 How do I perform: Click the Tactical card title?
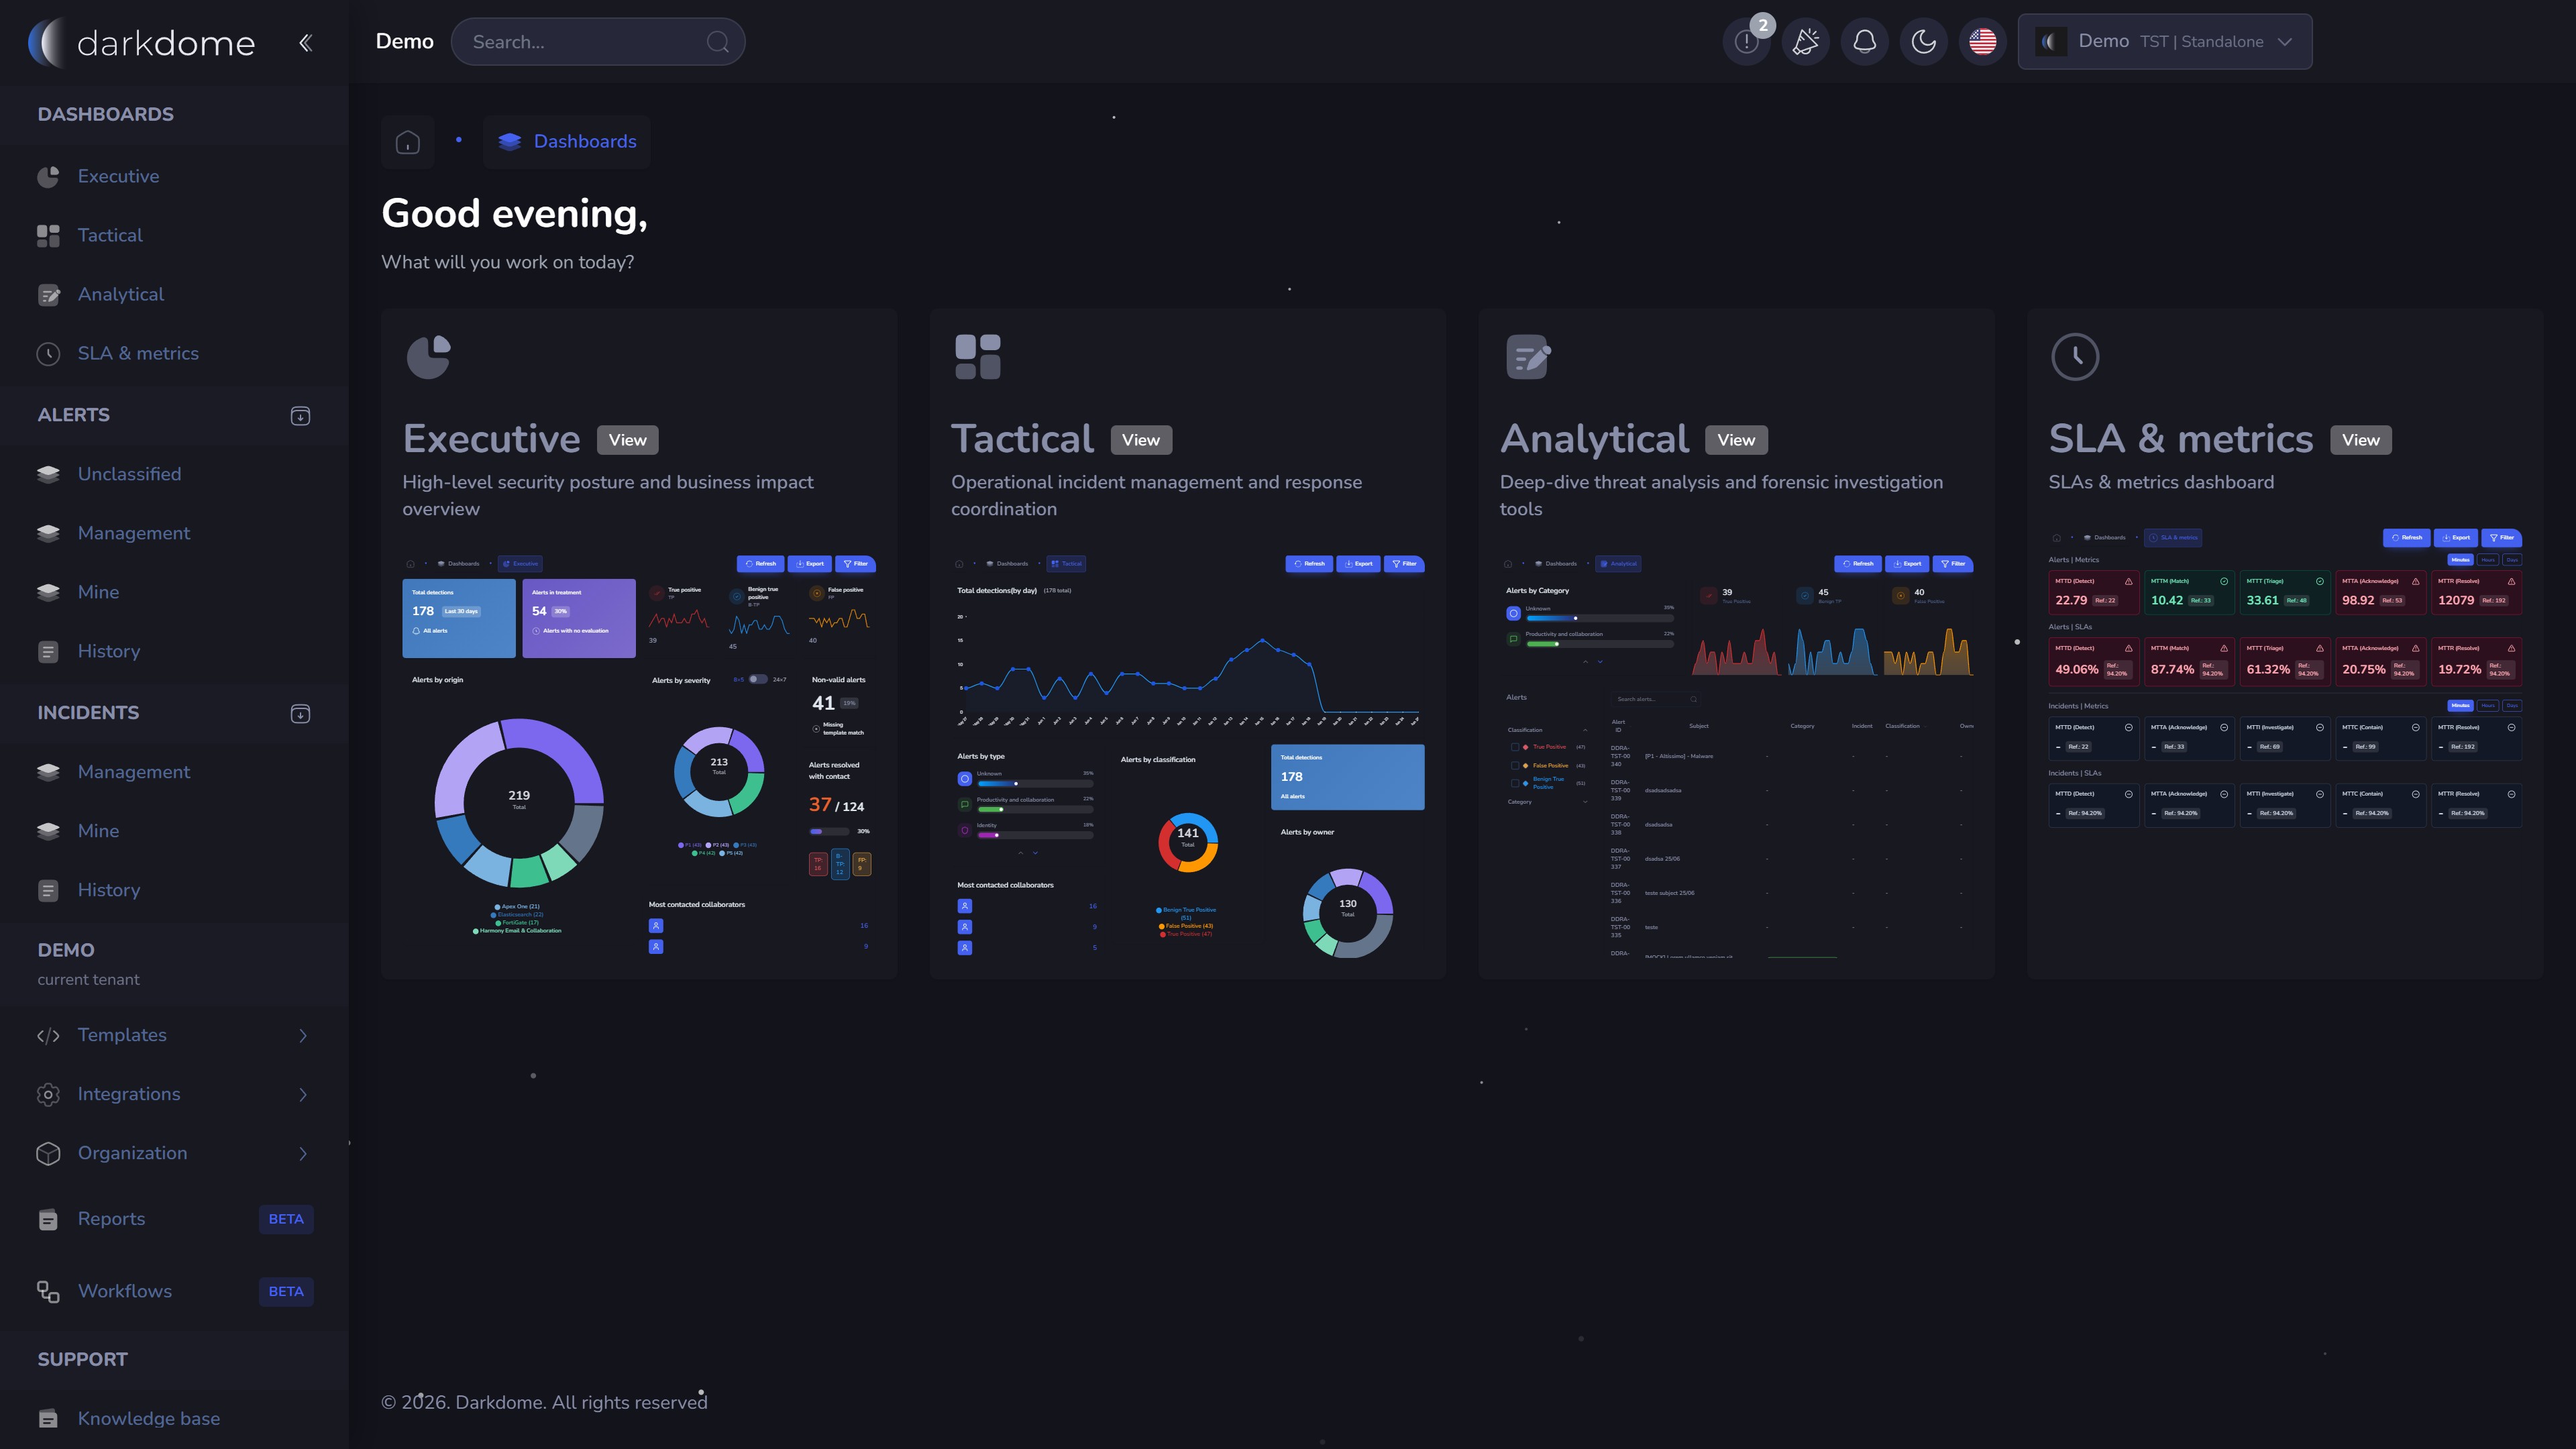coord(1022,439)
